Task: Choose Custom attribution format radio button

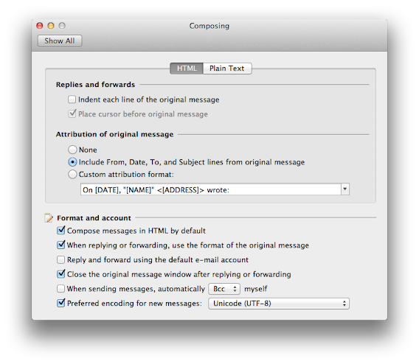Action: click(x=72, y=174)
